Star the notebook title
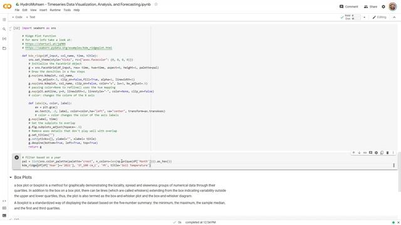The height and width of the screenshot is (225, 401). coord(156,4)
